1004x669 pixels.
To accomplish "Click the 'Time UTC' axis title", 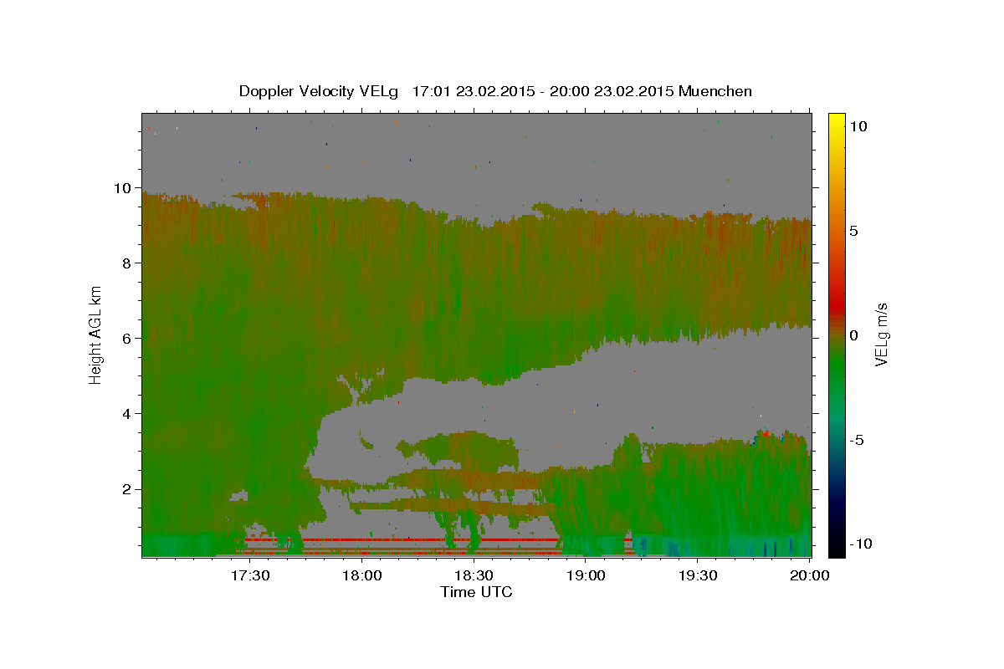I will click(476, 592).
